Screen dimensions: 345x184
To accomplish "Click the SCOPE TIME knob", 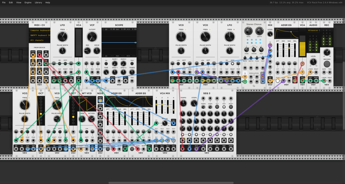I will pyautogui.click(x=106, y=72).
